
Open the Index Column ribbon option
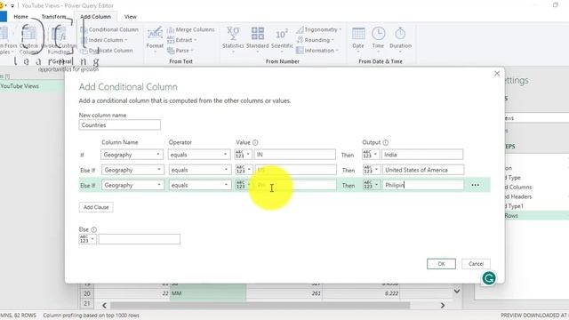104,40
